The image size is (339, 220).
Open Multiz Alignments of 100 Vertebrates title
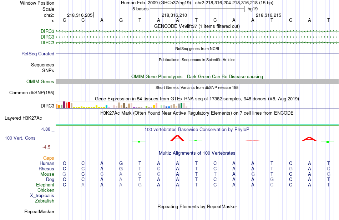(x=197, y=153)
